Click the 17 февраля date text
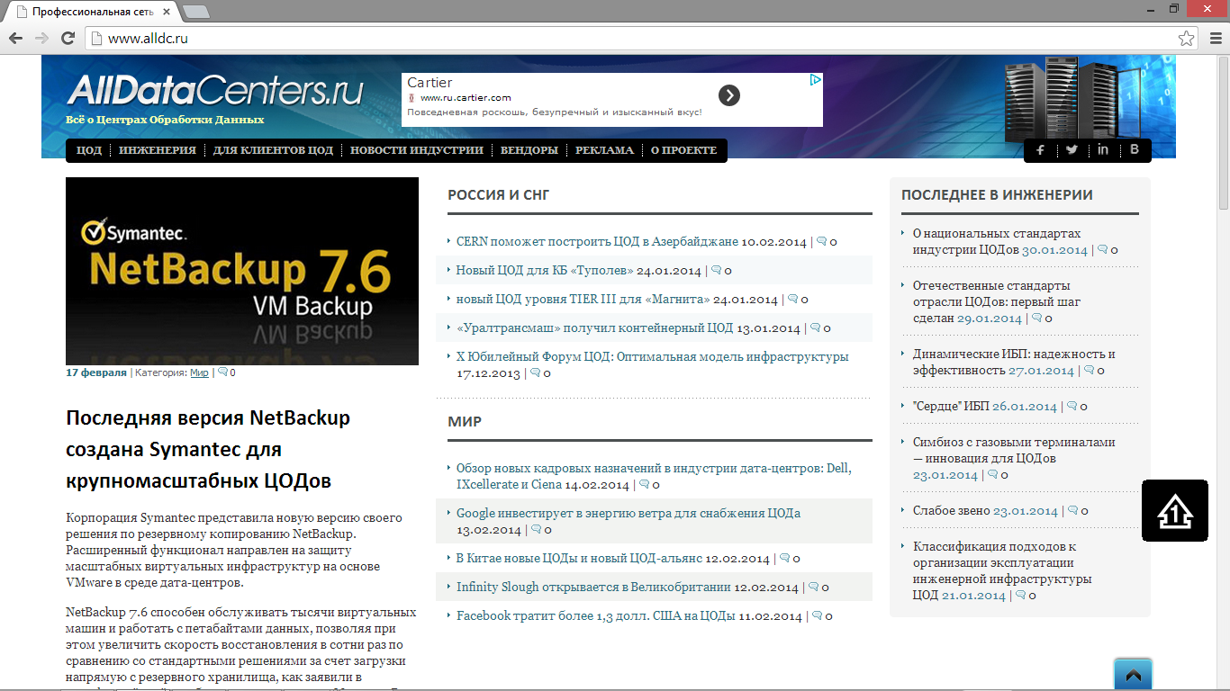Viewport: 1230px width, 691px height. 96,372
